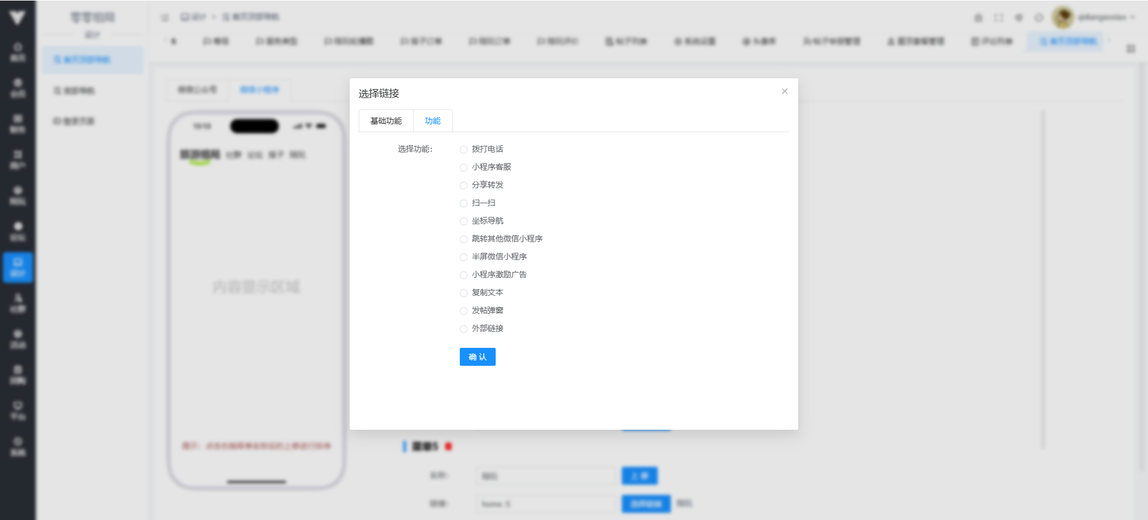Select the 外部链接 option

(463, 329)
